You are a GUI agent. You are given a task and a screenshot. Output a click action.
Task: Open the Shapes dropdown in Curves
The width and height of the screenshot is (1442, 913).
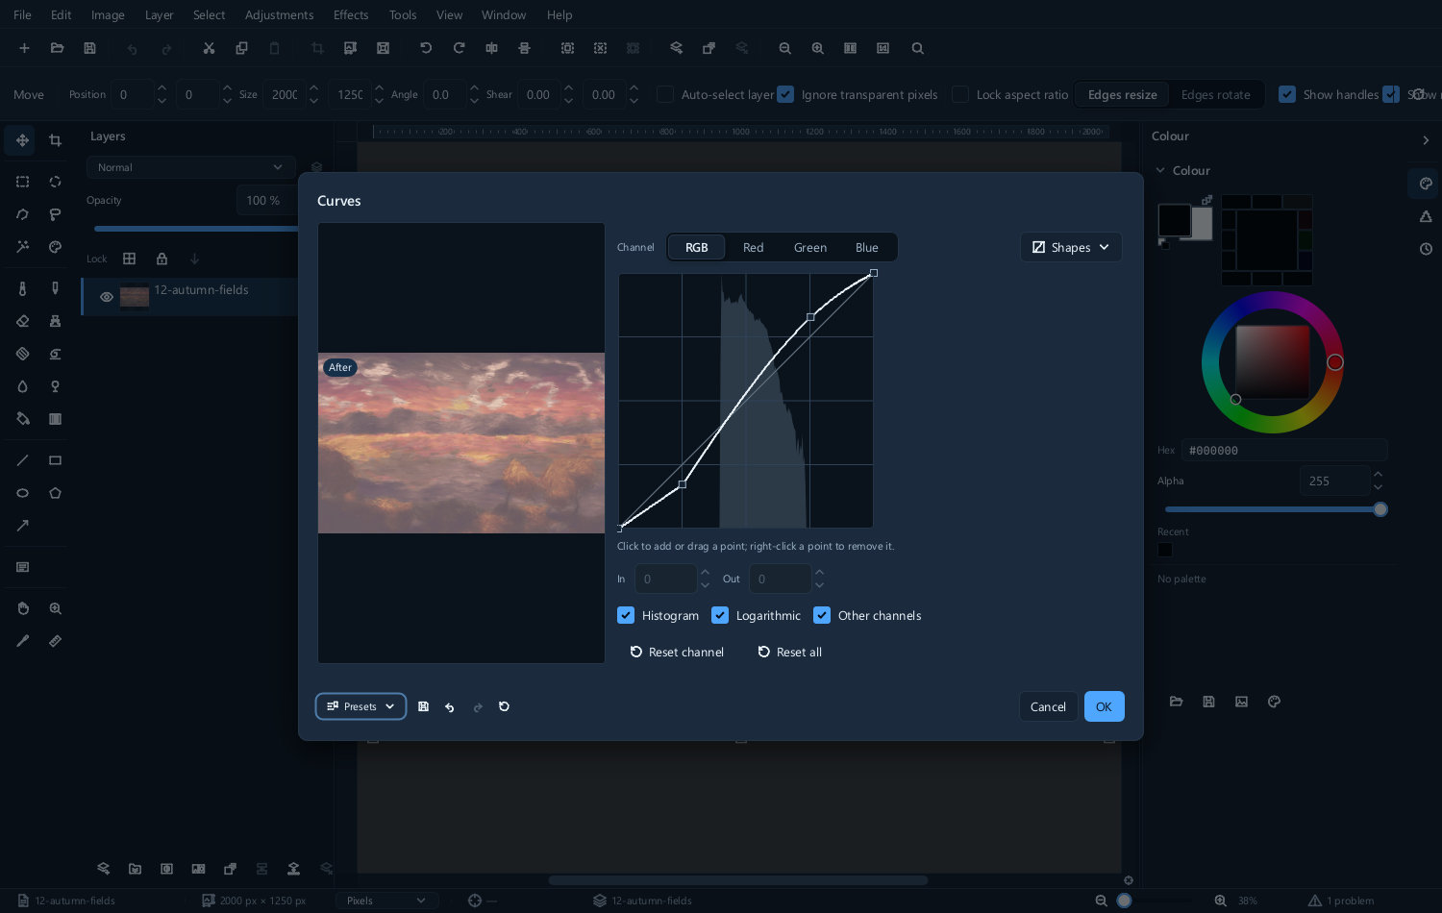pyautogui.click(x=1071, y=247)
